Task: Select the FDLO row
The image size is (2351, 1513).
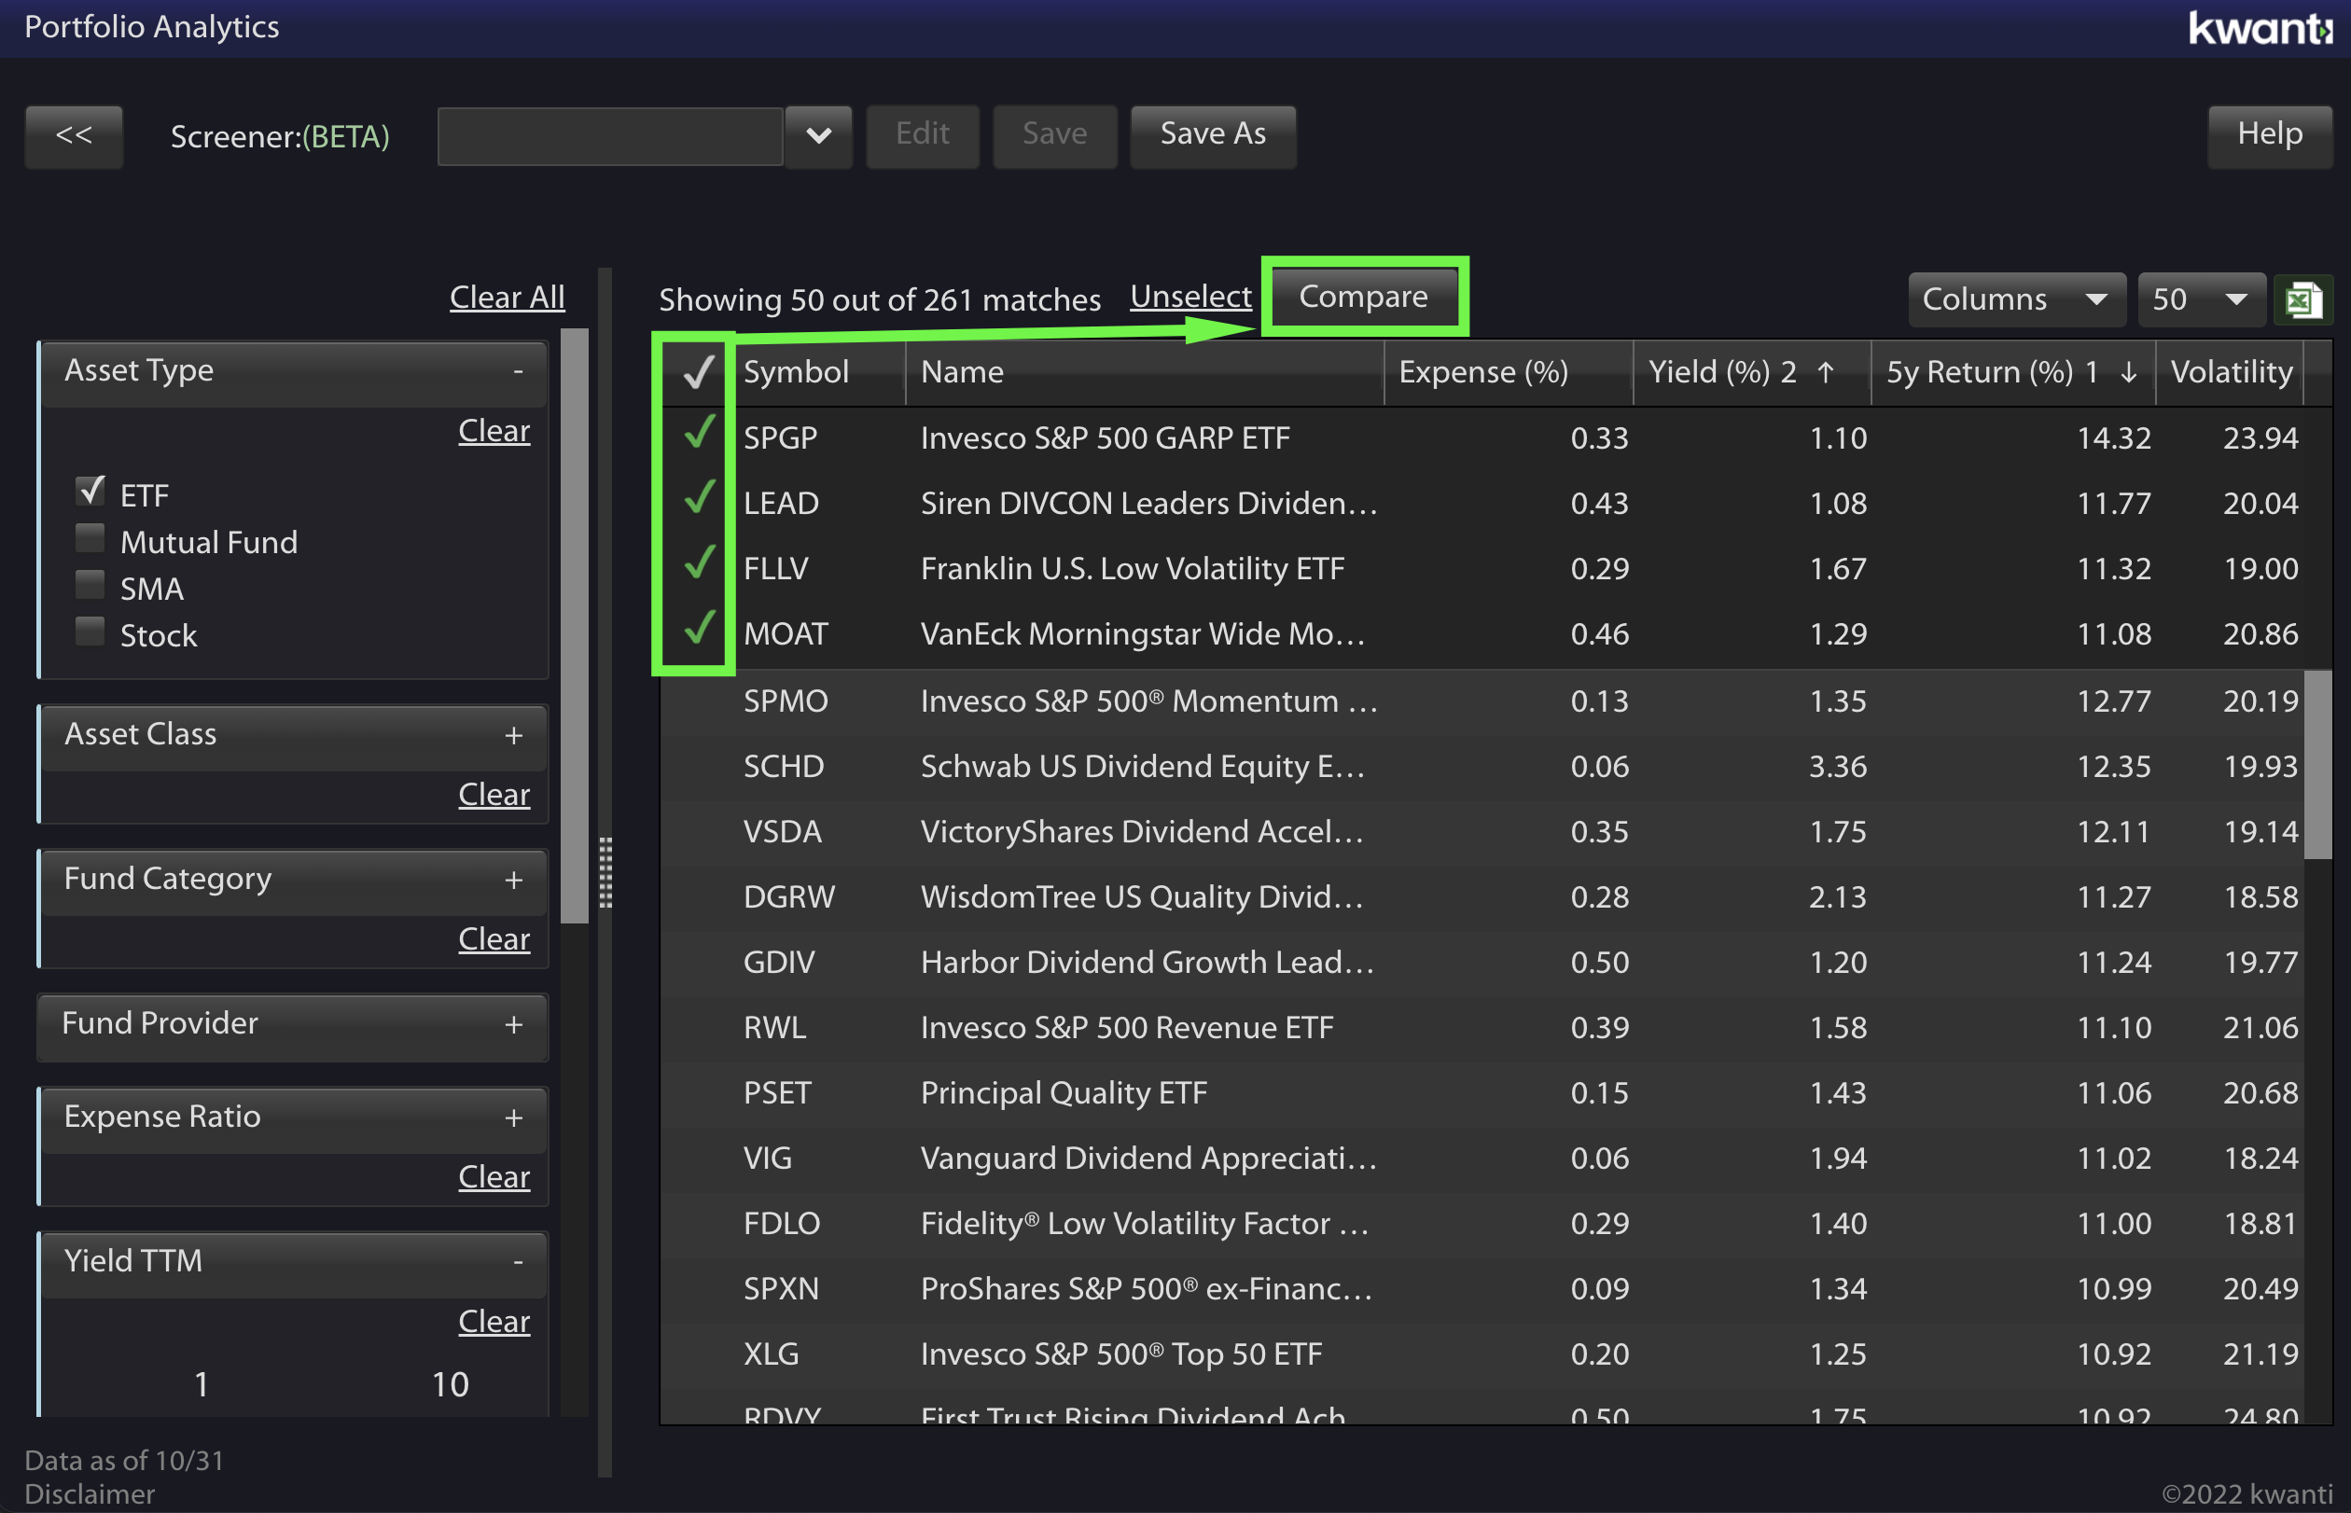Action: coord(1482,1223)
